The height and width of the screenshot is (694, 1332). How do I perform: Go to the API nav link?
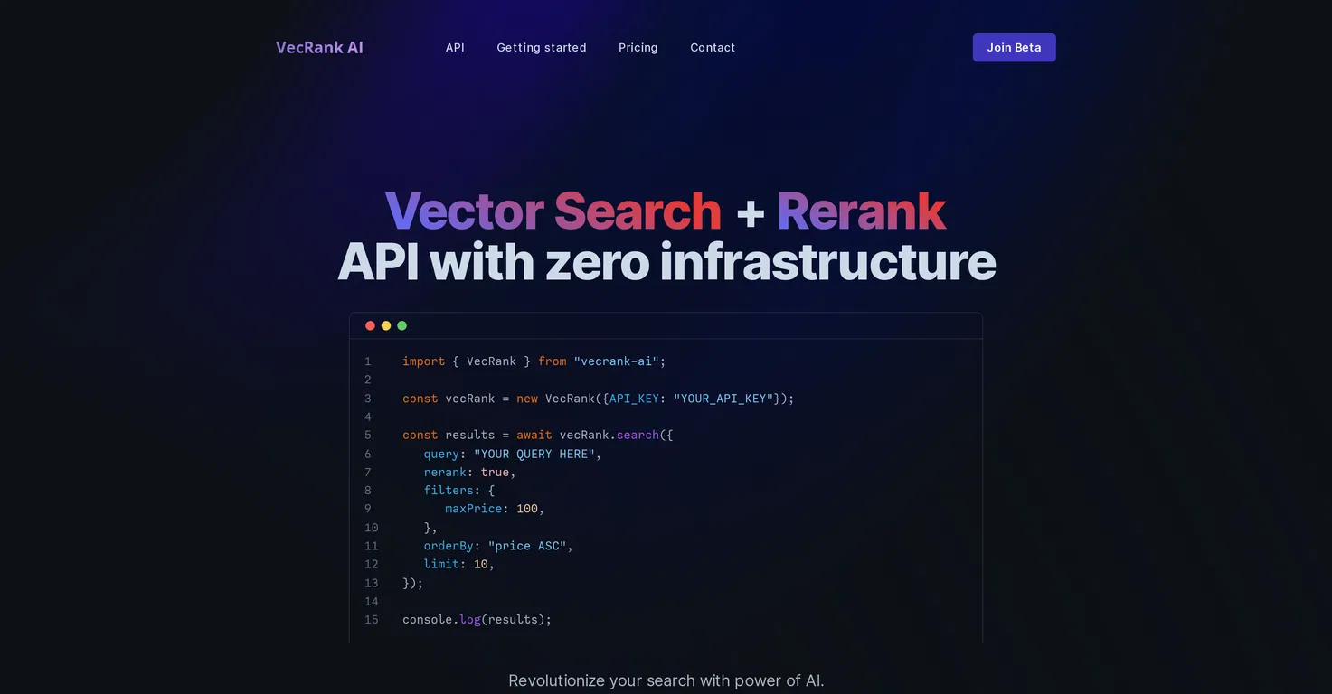(x=455, y=47)
